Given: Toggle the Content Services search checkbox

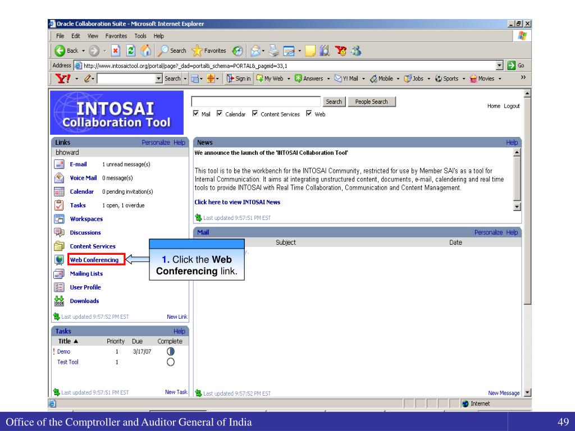Looking at the screenshot, I should 255,113.
